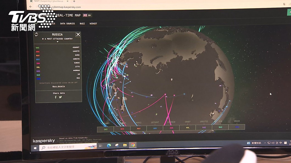Click the KAS total 1951722 above bar
291x163 pixels.
coord(204,121)
